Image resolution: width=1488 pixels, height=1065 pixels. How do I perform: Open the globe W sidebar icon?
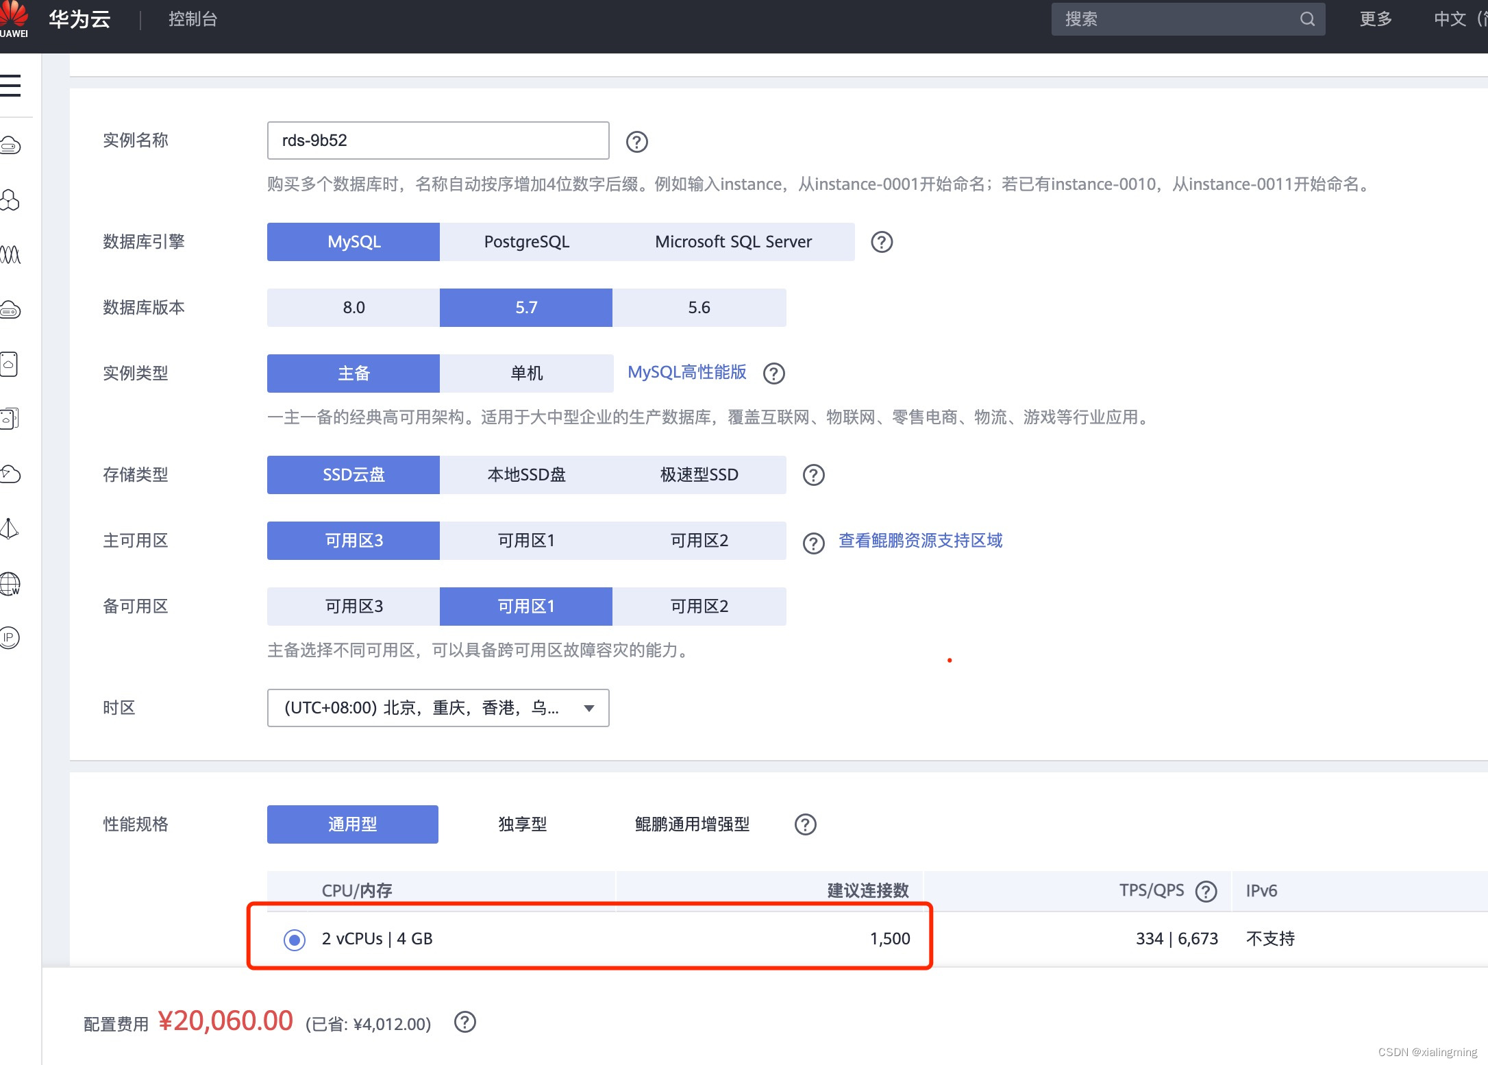pos(10,583)
